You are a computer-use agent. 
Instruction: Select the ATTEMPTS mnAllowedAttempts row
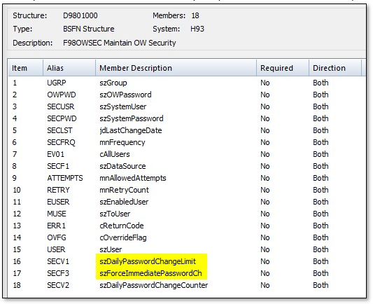[x=187, y=178]
